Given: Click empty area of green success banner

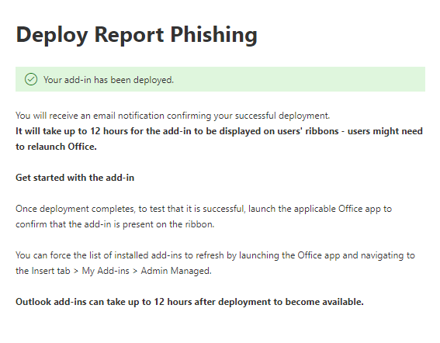Looking at the screenshot, I should click(297, 79).
